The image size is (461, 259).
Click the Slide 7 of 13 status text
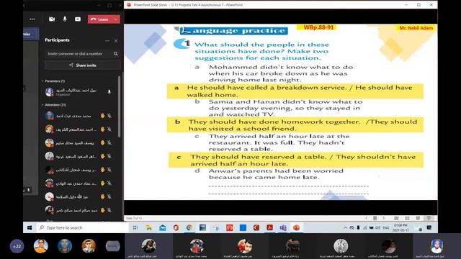coord(134,218)
